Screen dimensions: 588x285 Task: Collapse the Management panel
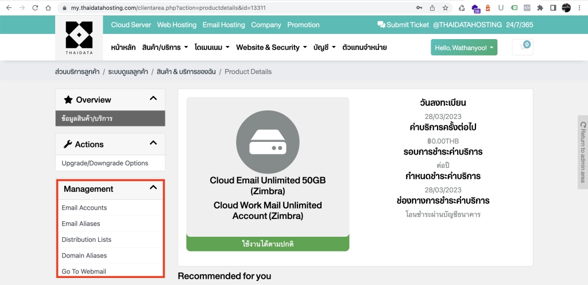click(153, 188)
